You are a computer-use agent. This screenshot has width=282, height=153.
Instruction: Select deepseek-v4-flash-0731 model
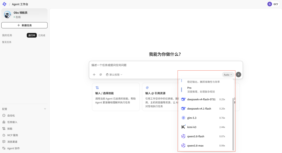pyautogui.click(x=206, y=99)
